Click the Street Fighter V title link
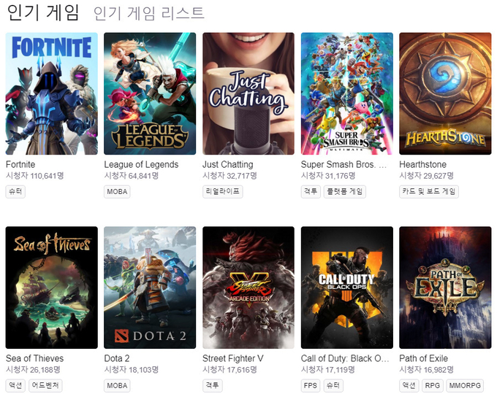Image resolution: width=497 pixels, height=394 pixels. click(x=233, y=358)
